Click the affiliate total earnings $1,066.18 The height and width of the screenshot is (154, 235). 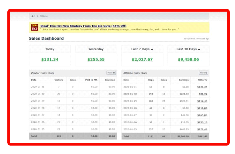pyautogui.click(x=183, y=136)
